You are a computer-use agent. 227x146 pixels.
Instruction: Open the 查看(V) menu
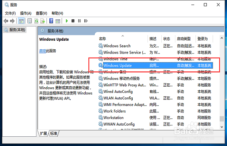pos(41,13)
